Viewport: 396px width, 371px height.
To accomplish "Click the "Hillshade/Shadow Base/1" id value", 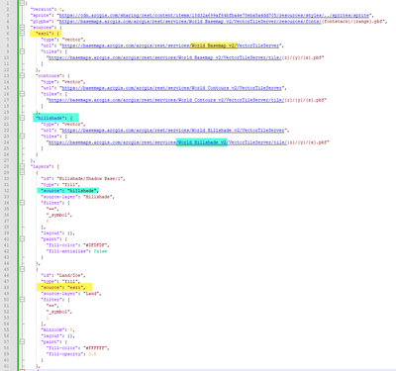I will (90, 179).
